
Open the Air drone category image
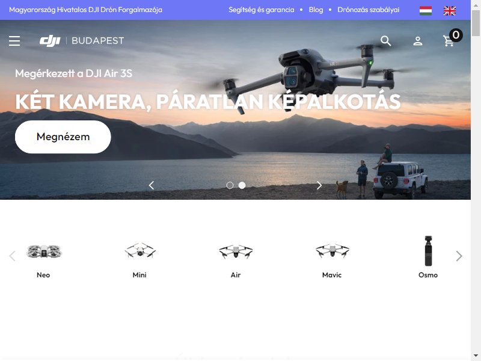pos(236,251)
